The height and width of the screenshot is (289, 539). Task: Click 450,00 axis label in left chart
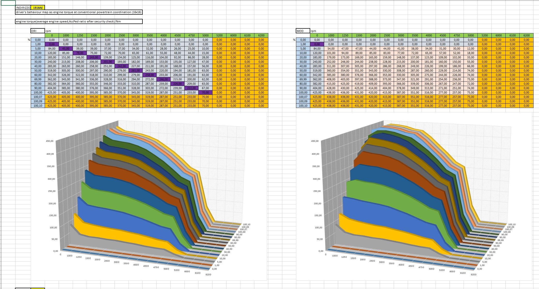50,141
